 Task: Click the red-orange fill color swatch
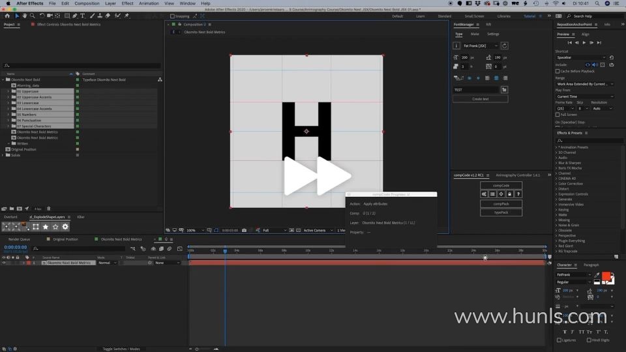pos(606,278)
